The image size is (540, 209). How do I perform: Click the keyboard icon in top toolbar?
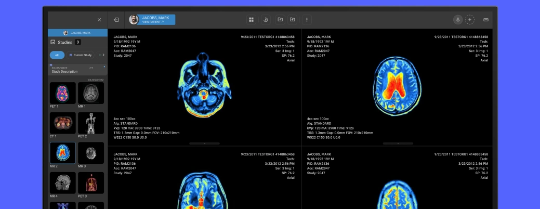coord(486,20)
